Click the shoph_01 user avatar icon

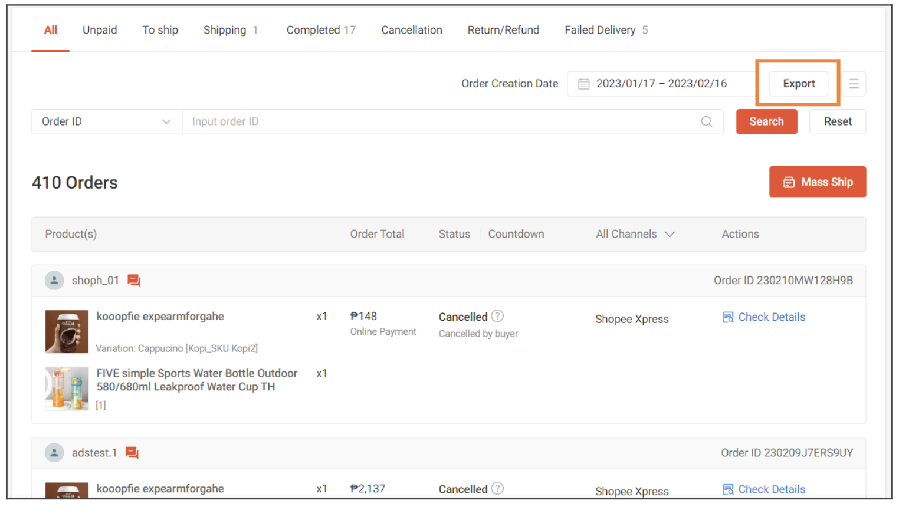(x=54, y=281)
